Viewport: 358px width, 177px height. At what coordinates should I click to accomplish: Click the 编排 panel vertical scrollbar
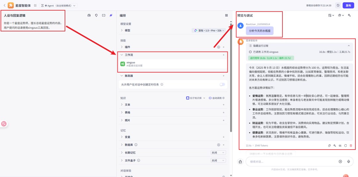(231, 77)
